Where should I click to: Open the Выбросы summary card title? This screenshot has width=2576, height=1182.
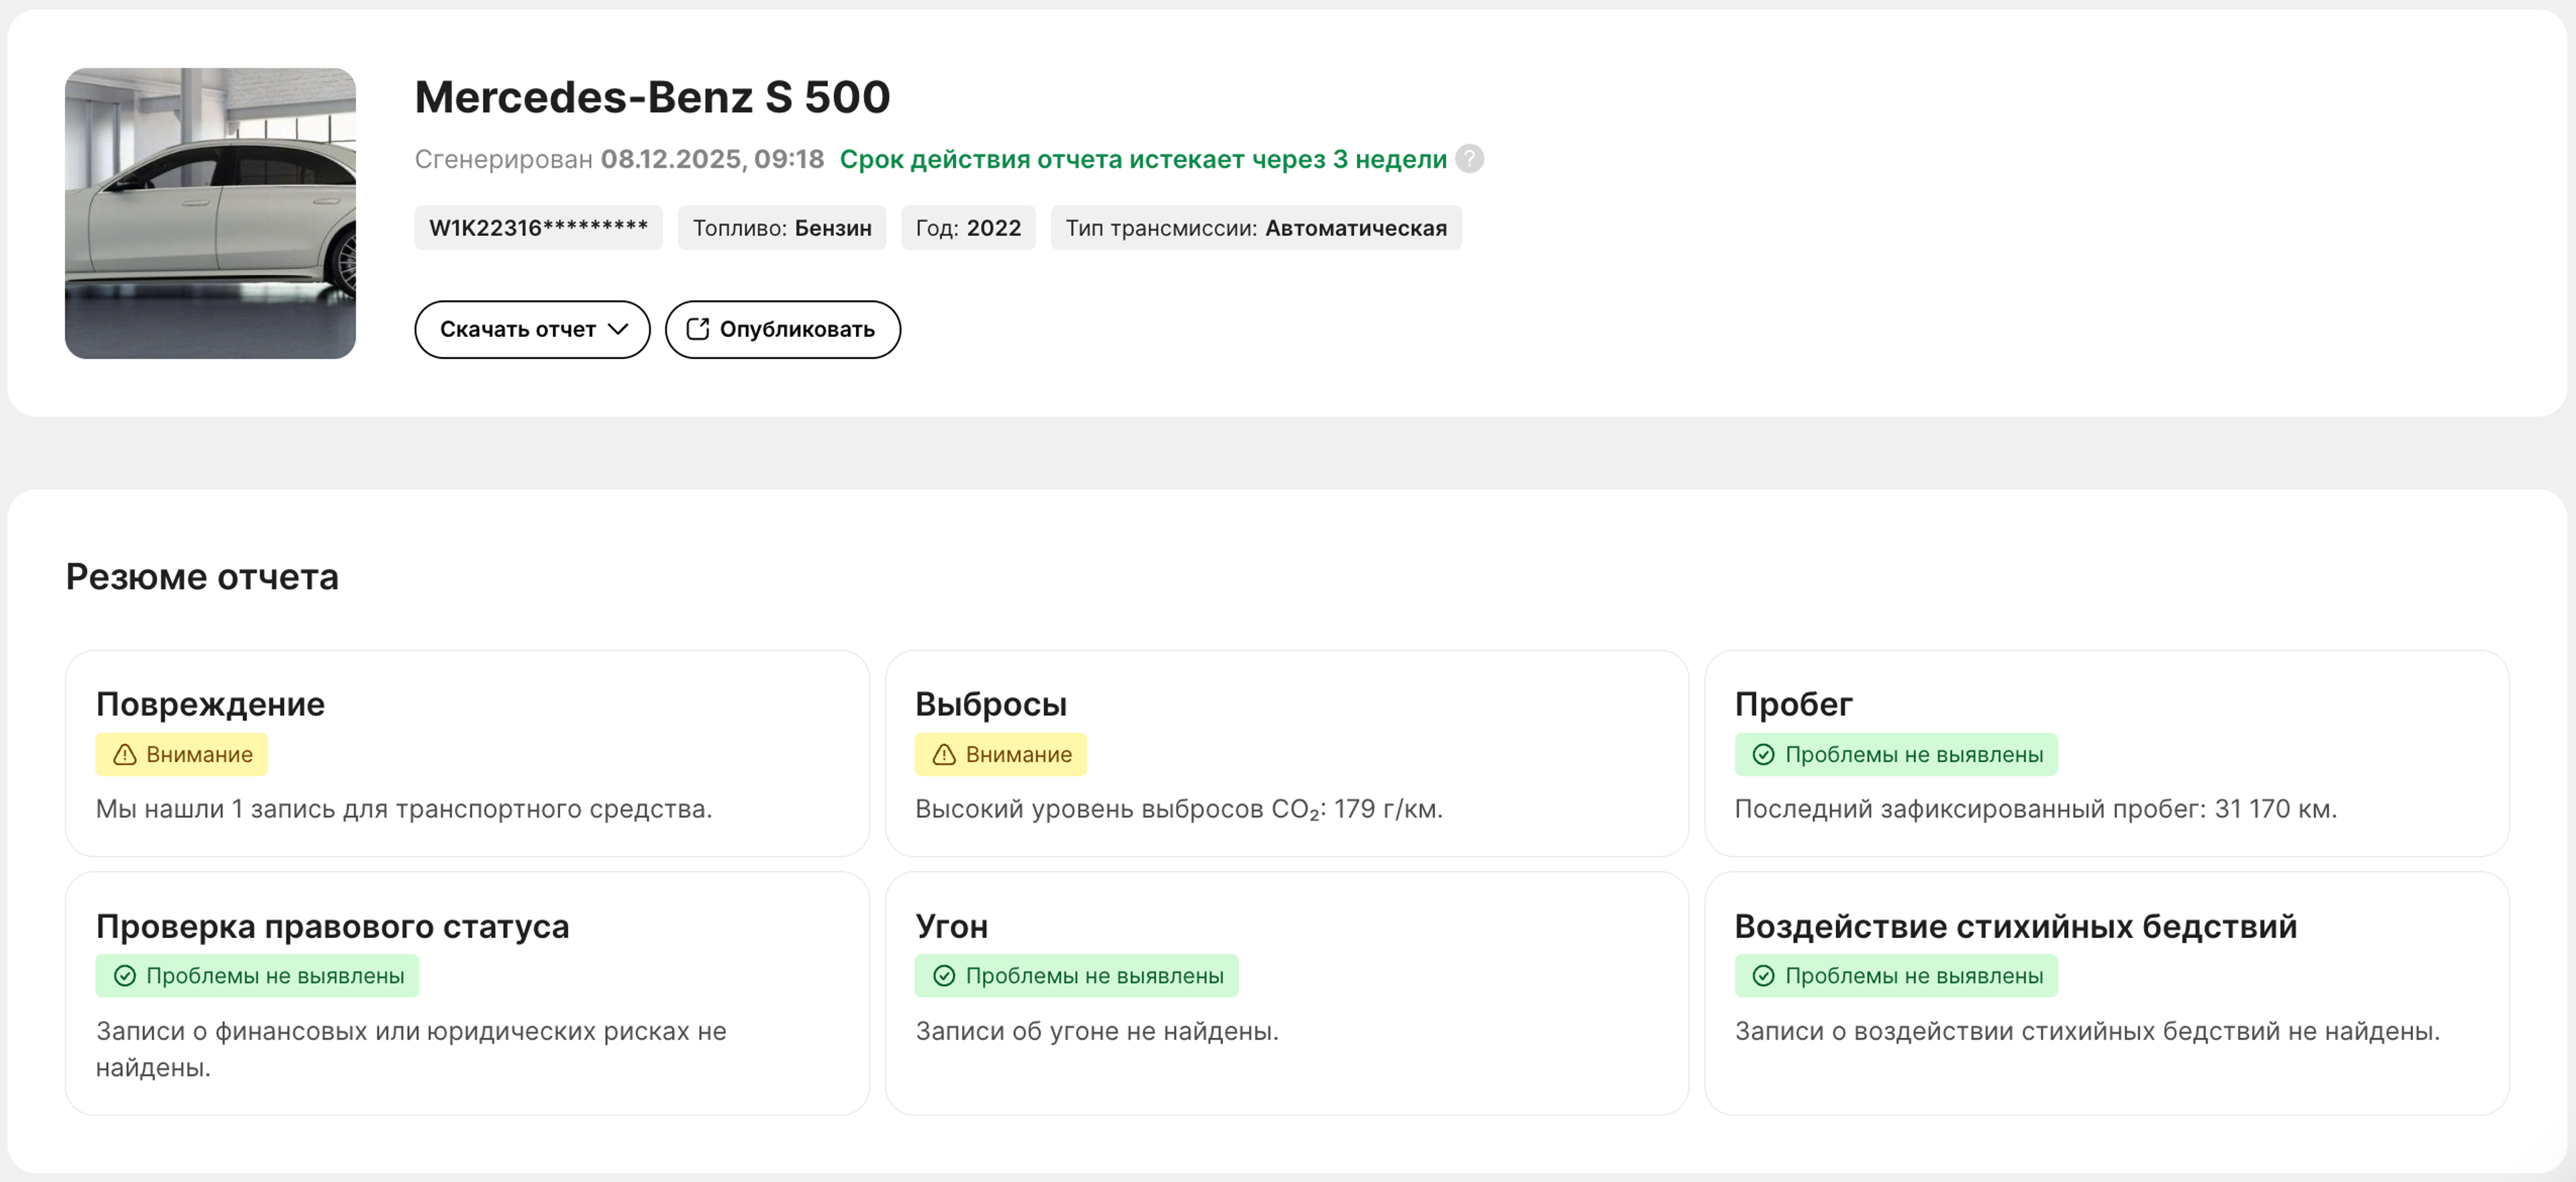click(990, 704)
